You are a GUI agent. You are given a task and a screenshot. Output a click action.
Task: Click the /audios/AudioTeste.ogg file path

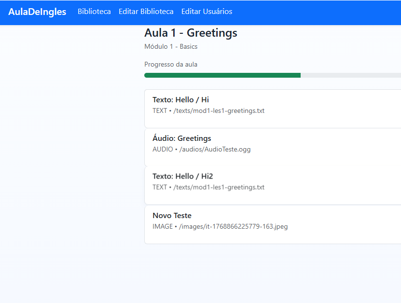(215, 150)
